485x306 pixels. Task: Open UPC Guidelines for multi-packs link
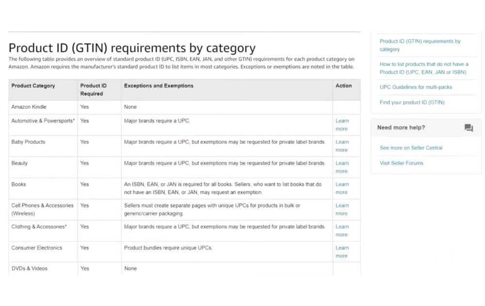pyautogui.click(x=416, y=87)
